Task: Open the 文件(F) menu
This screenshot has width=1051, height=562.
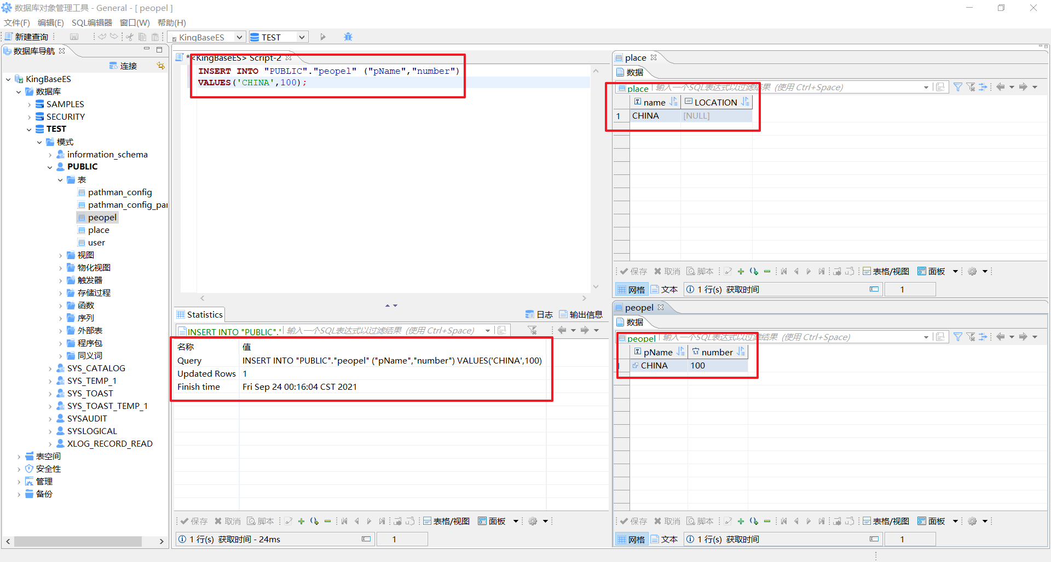Action: point(17,22)
